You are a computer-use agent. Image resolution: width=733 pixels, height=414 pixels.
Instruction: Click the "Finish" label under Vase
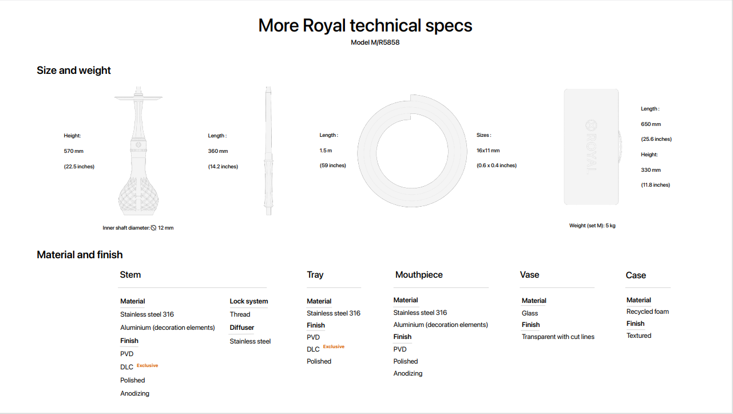click(531, 325)
